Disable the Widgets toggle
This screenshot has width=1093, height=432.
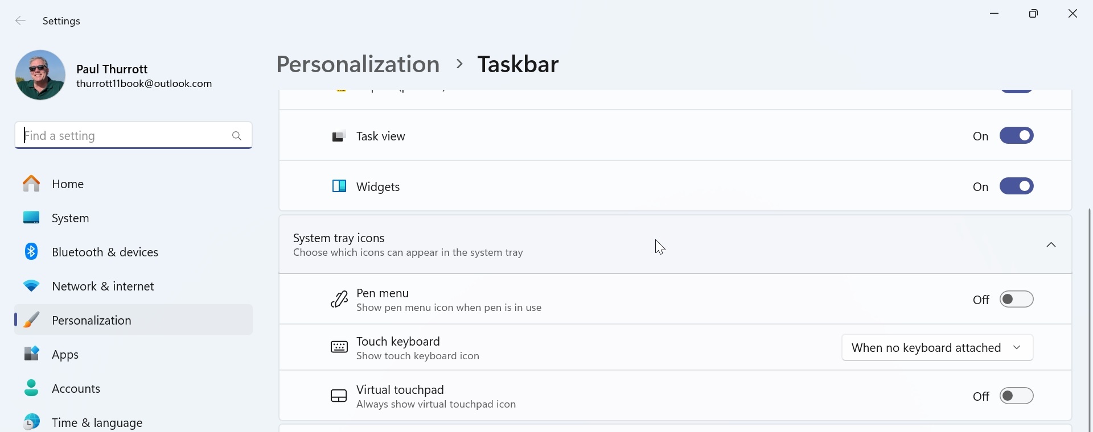coord(1016,186)
